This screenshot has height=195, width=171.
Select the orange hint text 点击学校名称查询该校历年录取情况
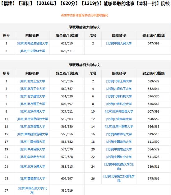coord(84,15)
